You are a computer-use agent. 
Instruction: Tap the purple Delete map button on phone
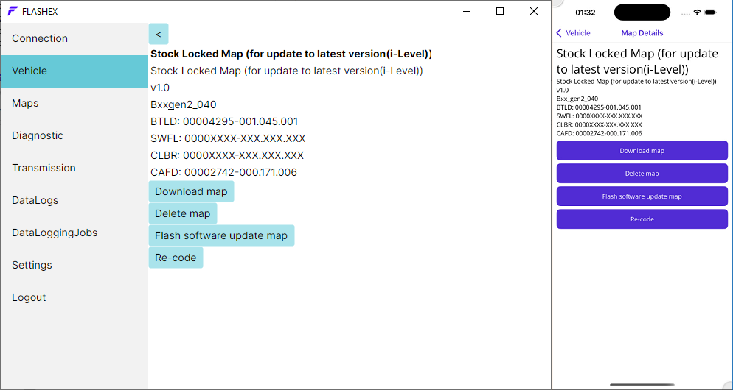pos(642,174)
